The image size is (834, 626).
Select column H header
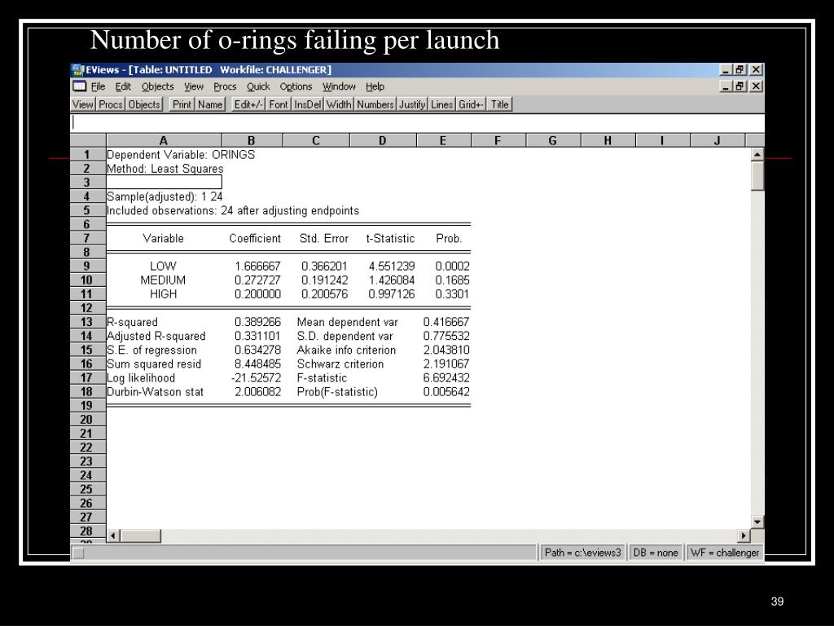(x=608, y=140)
